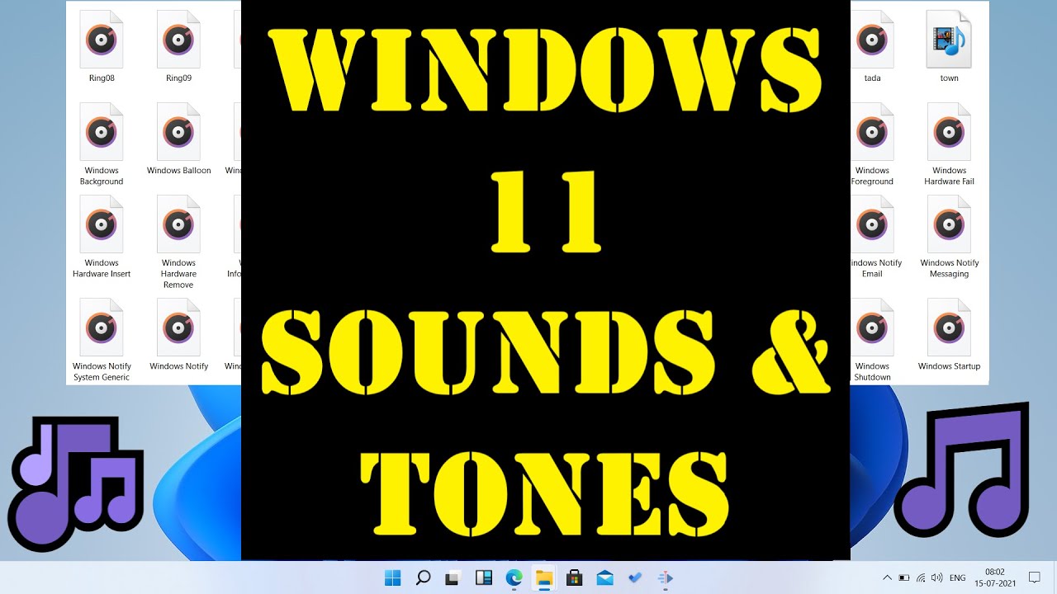Image resolution: width=1057 pixels, height=594 pixels.
Task: Open Wi-Fi network tray icon
Action: tap(921, 577)
